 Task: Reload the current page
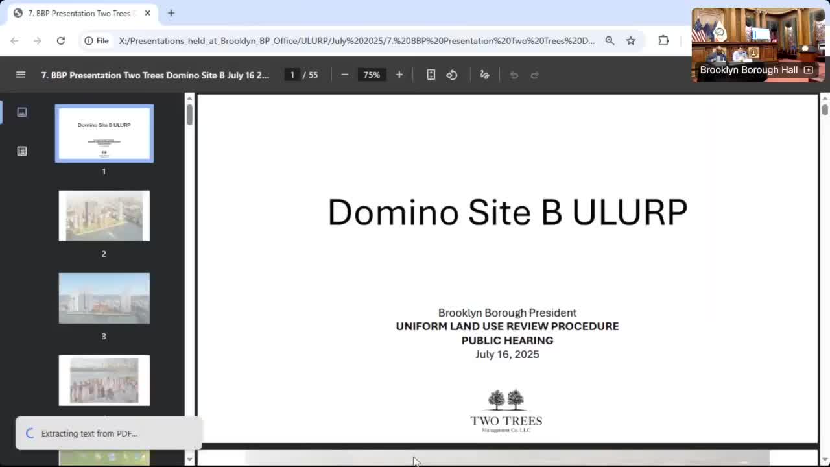(x=60, y=40)
